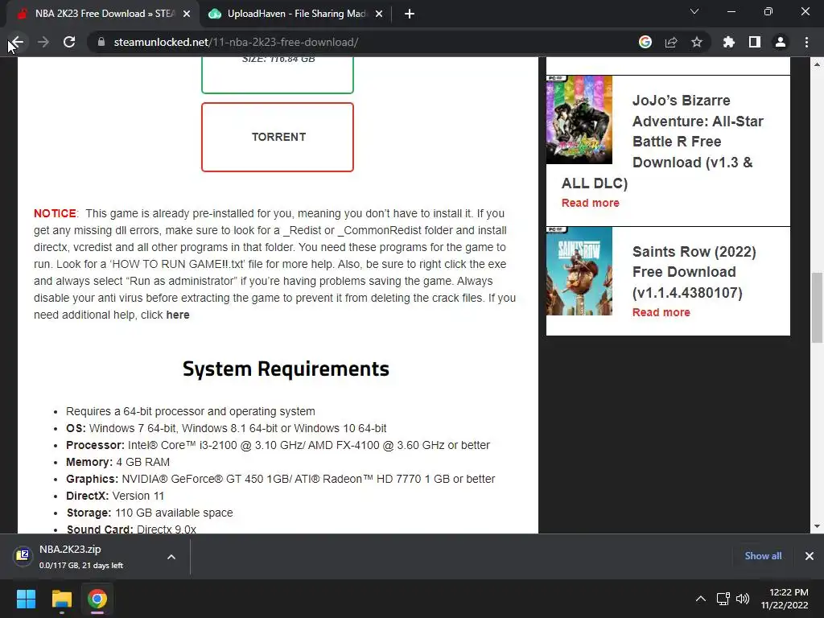
Task: Open the Google icon in address bar
Action: 645,42
